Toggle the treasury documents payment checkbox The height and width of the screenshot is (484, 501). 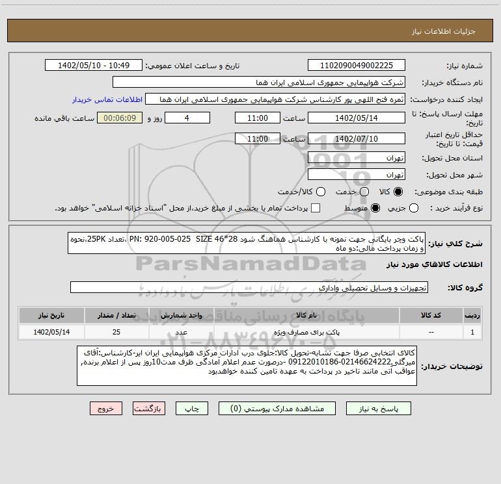coord(316,208)
